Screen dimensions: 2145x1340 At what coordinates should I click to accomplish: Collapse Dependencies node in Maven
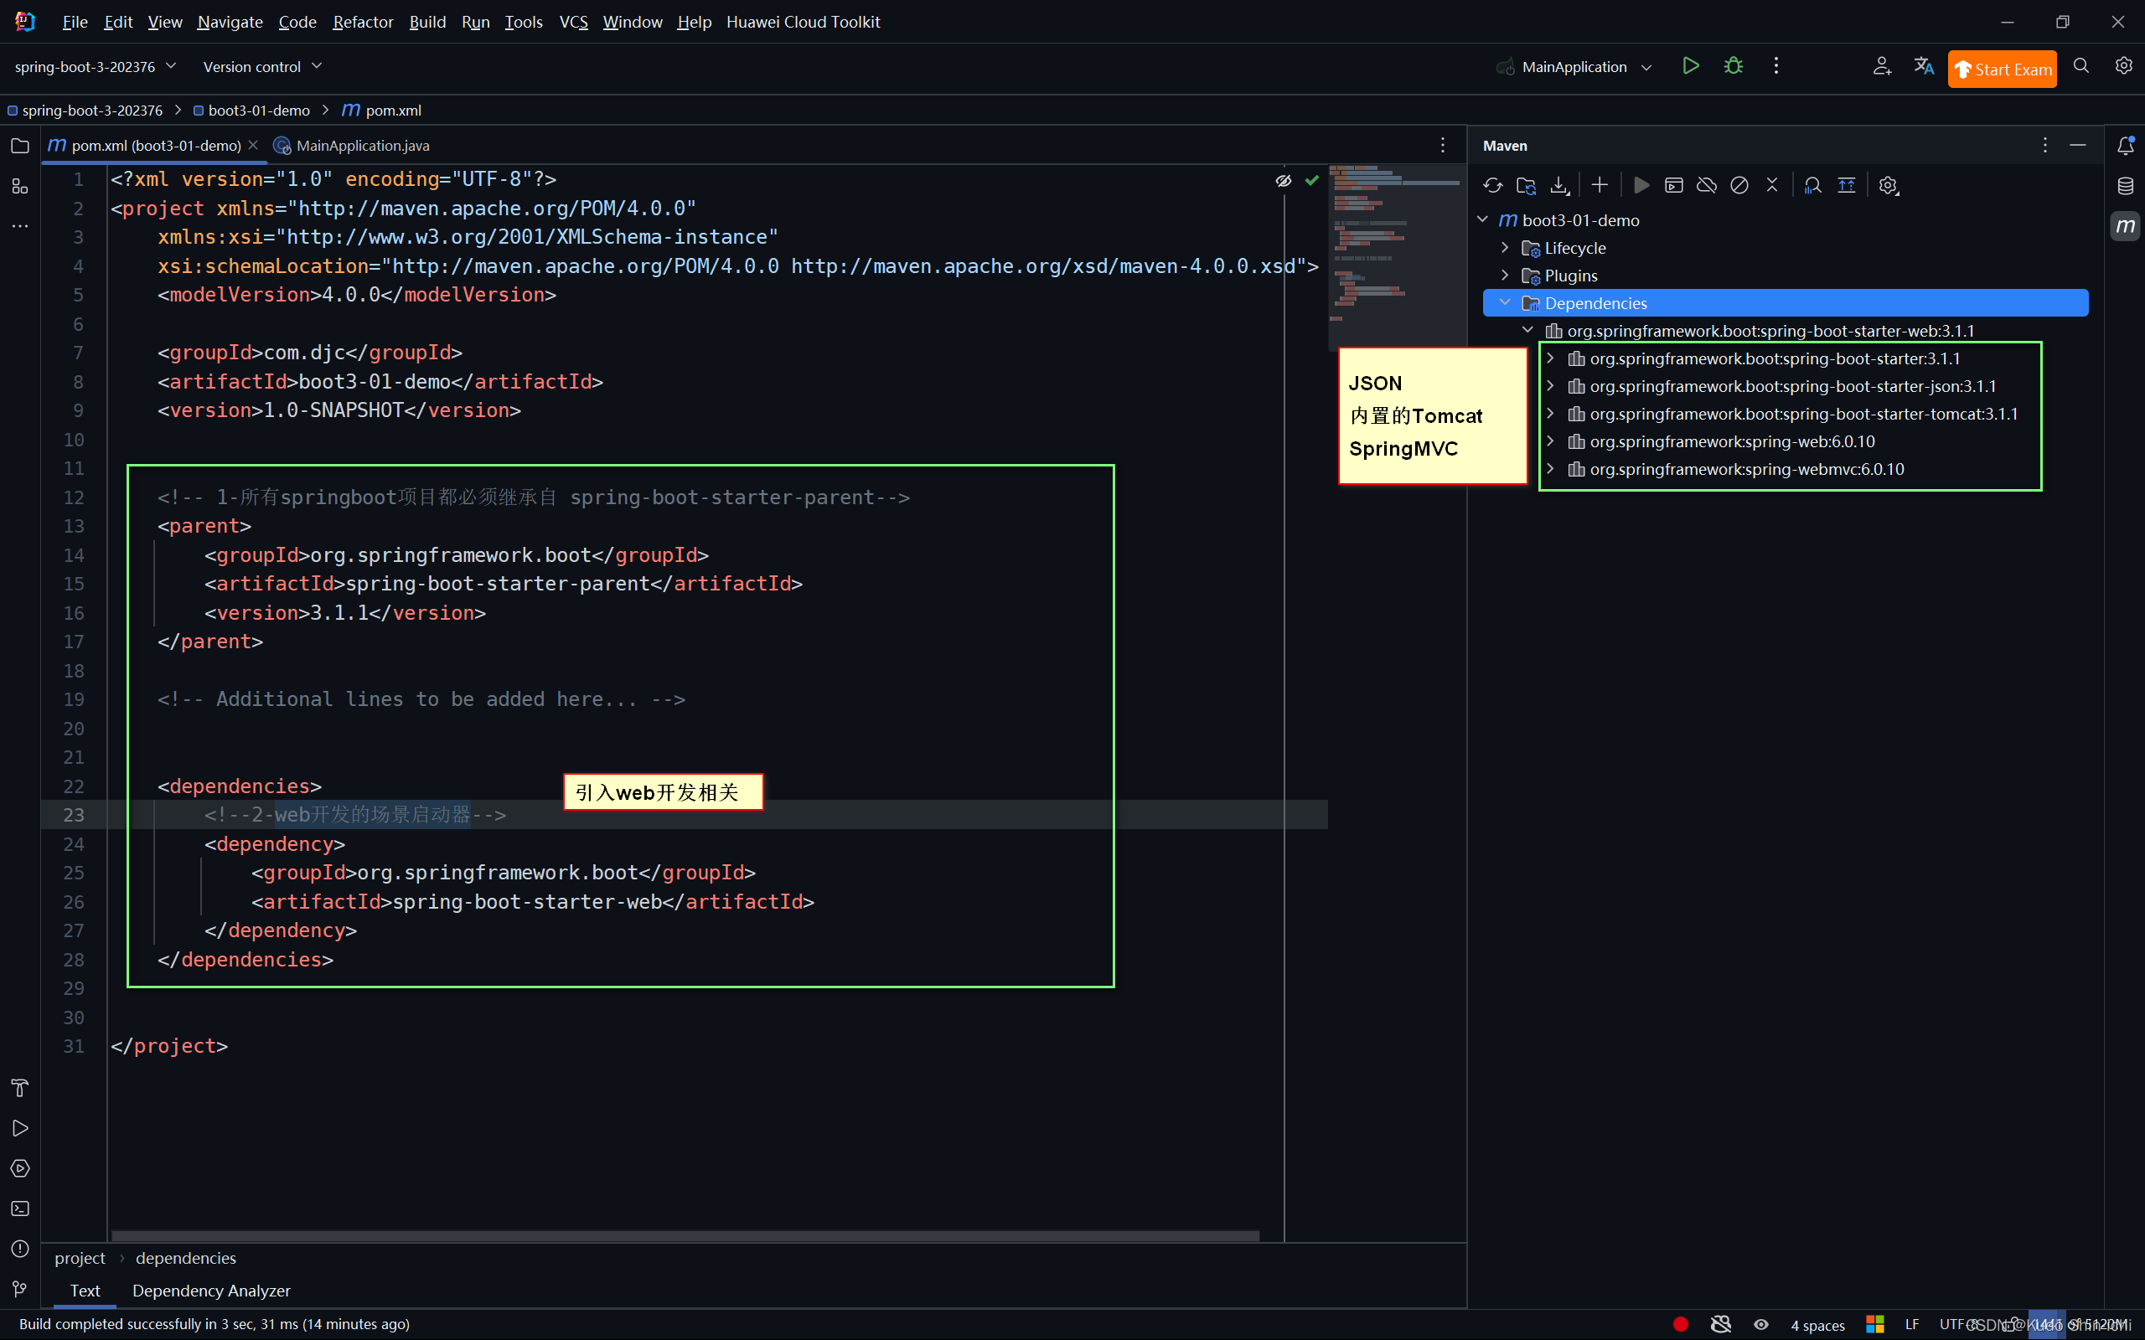pos(1505,302)
